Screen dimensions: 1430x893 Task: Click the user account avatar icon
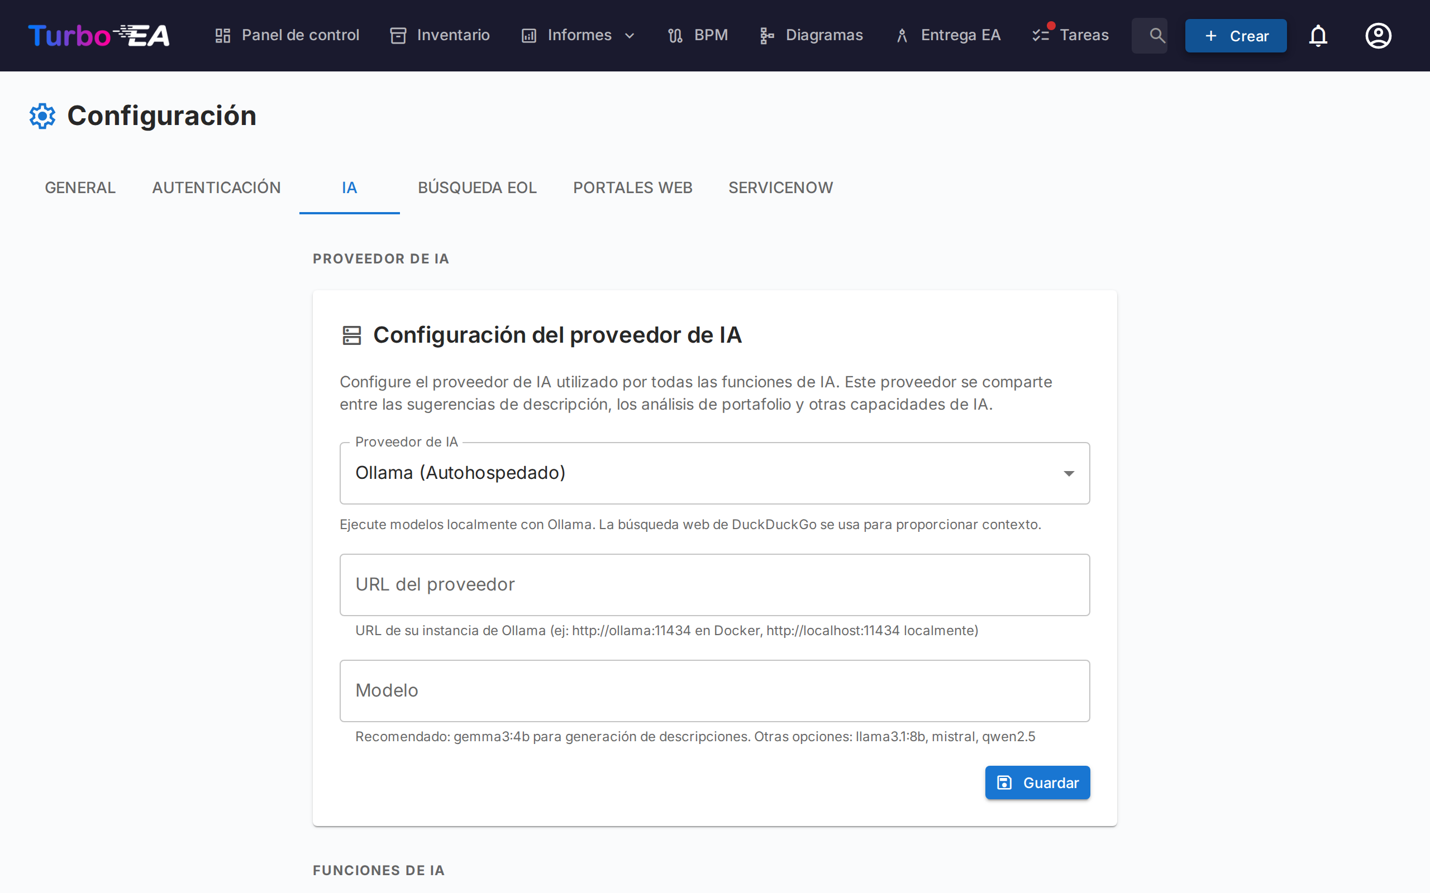pos(1377,35)
